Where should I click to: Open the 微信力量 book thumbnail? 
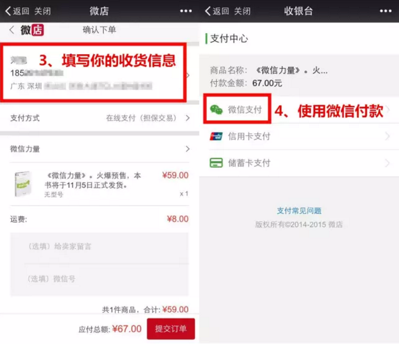pos(23,184)
